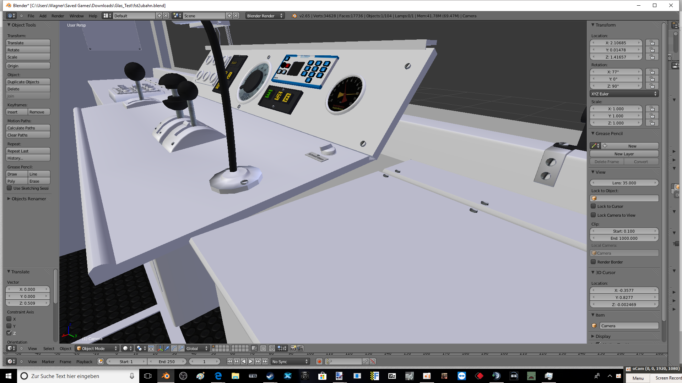The image size is (682, 383).
Task: Enable Lock Camera to View checkbox
Action: [593, 215]
